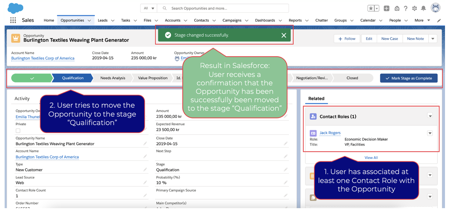Click the Jack Rogers contact card icon
Viewport: 449px width, 219px height.
tap(313, 133)
